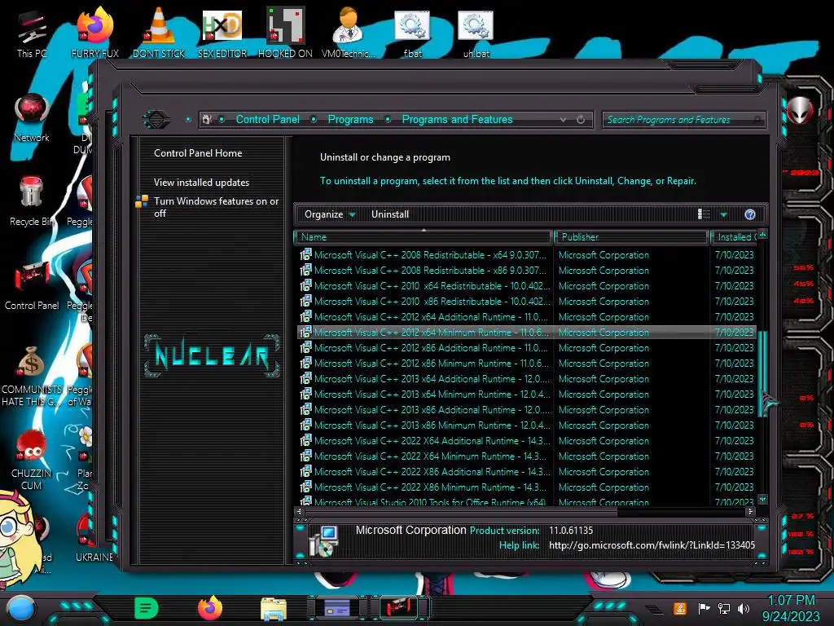Switch to Control Panel taskbar button
834x626 pixels.
(x=399, y=608)
